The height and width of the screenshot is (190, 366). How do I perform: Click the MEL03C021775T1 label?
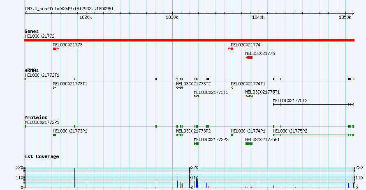pyautogui.click(x=262, y=92)
